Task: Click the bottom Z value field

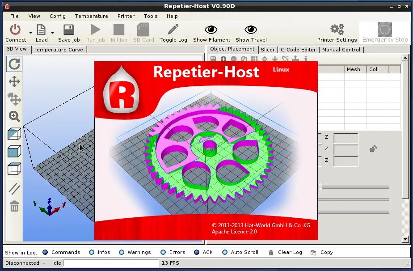Action: pos(346,161)
